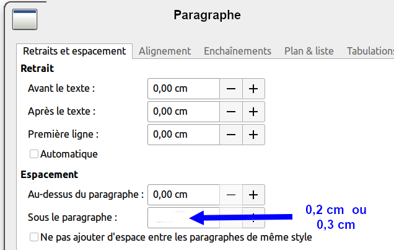394x250 pixels.
Task: Decrease the Avant le texte indent
Action: click(231, 89)
